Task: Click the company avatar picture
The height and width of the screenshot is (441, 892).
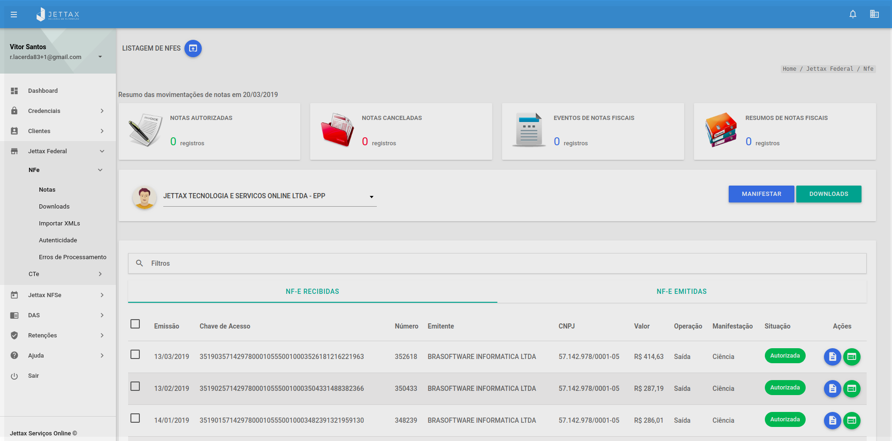Action: (x=145, y=197)
